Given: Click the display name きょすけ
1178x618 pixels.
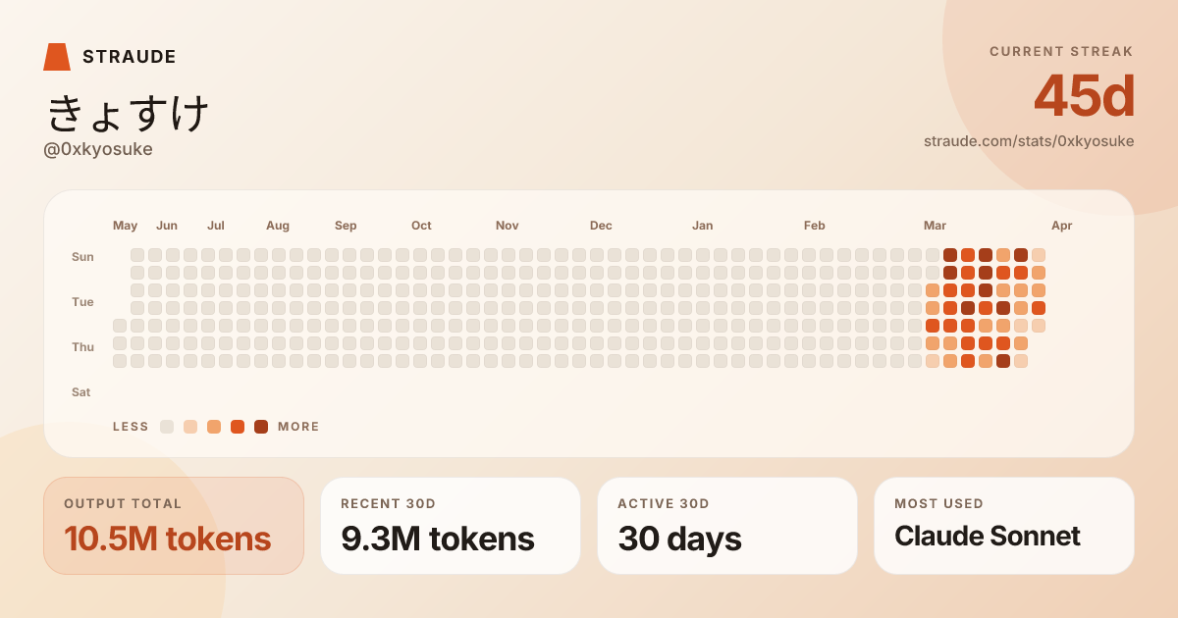Looking at the screenshot, I should [x=128, y=114].
